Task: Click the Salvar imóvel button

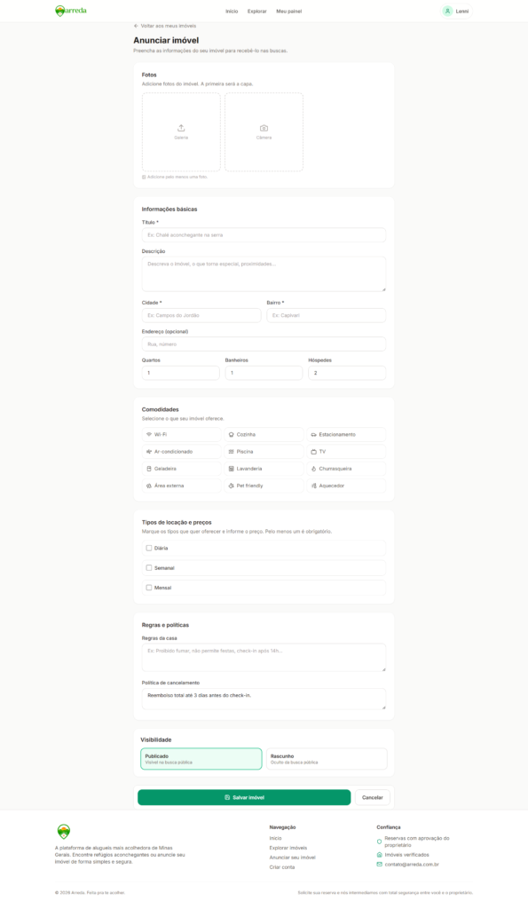Action: tap(244, 798)
